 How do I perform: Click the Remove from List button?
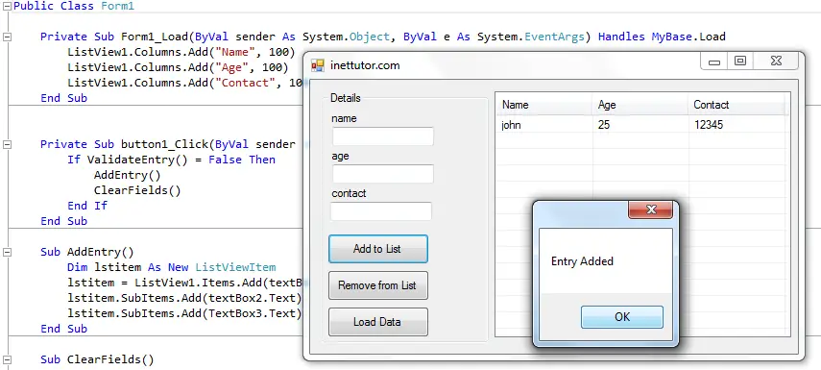378,285
